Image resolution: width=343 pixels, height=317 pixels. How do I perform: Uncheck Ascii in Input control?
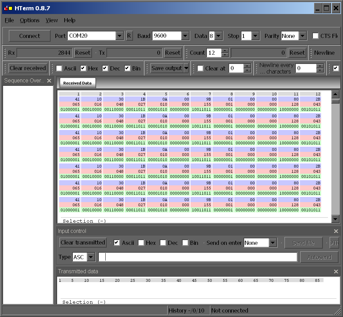tap(117, 242)
